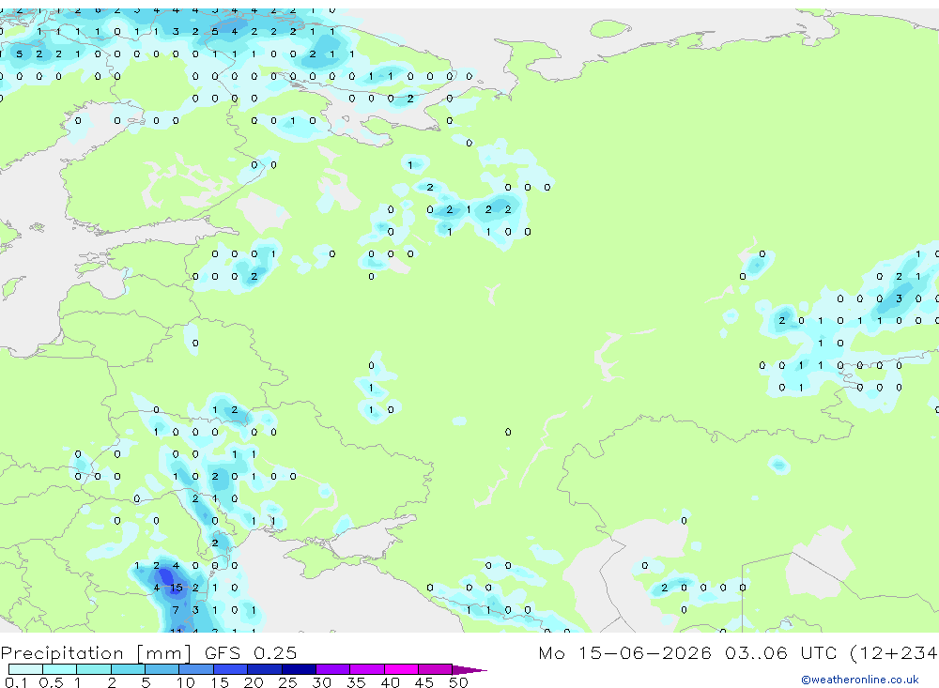The width and height of the screenshot is (939, 688).
Task: Click the 0.5–1 mm legend swatch
Action: click(59, 669)
